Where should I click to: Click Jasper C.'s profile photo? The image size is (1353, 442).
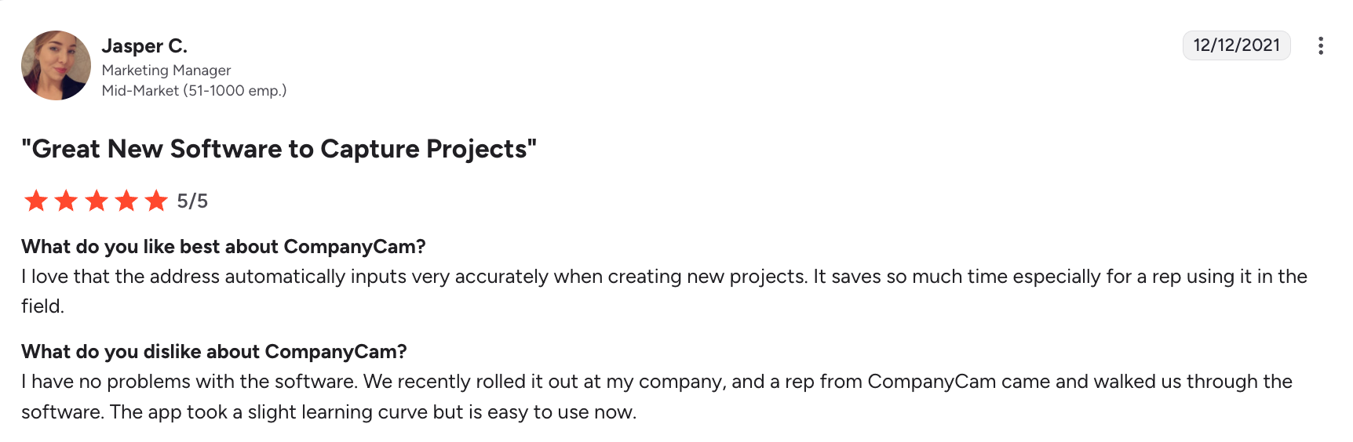pos(56,66)
